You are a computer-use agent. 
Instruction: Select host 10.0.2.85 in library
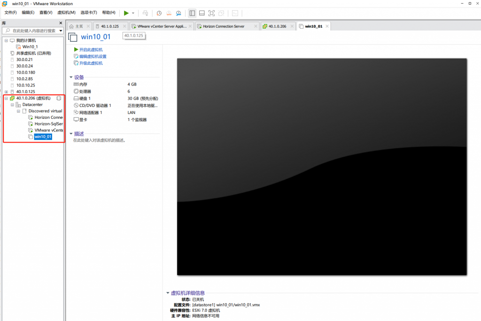24,79
